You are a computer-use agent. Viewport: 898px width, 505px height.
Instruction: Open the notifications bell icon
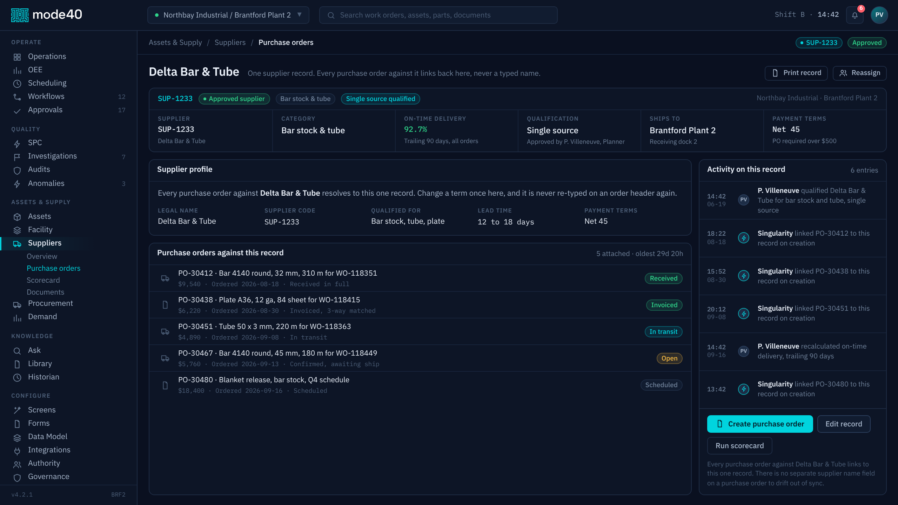point(855,15)
